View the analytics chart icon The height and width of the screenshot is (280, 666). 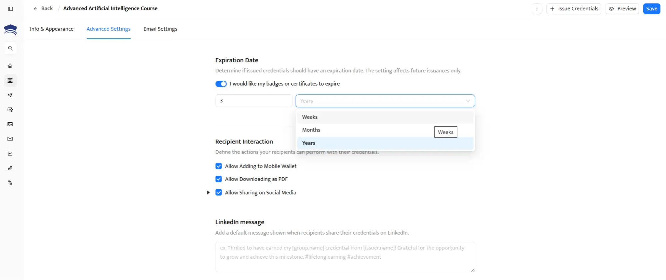10,154
